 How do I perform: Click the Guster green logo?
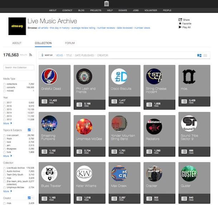[189, 174]
